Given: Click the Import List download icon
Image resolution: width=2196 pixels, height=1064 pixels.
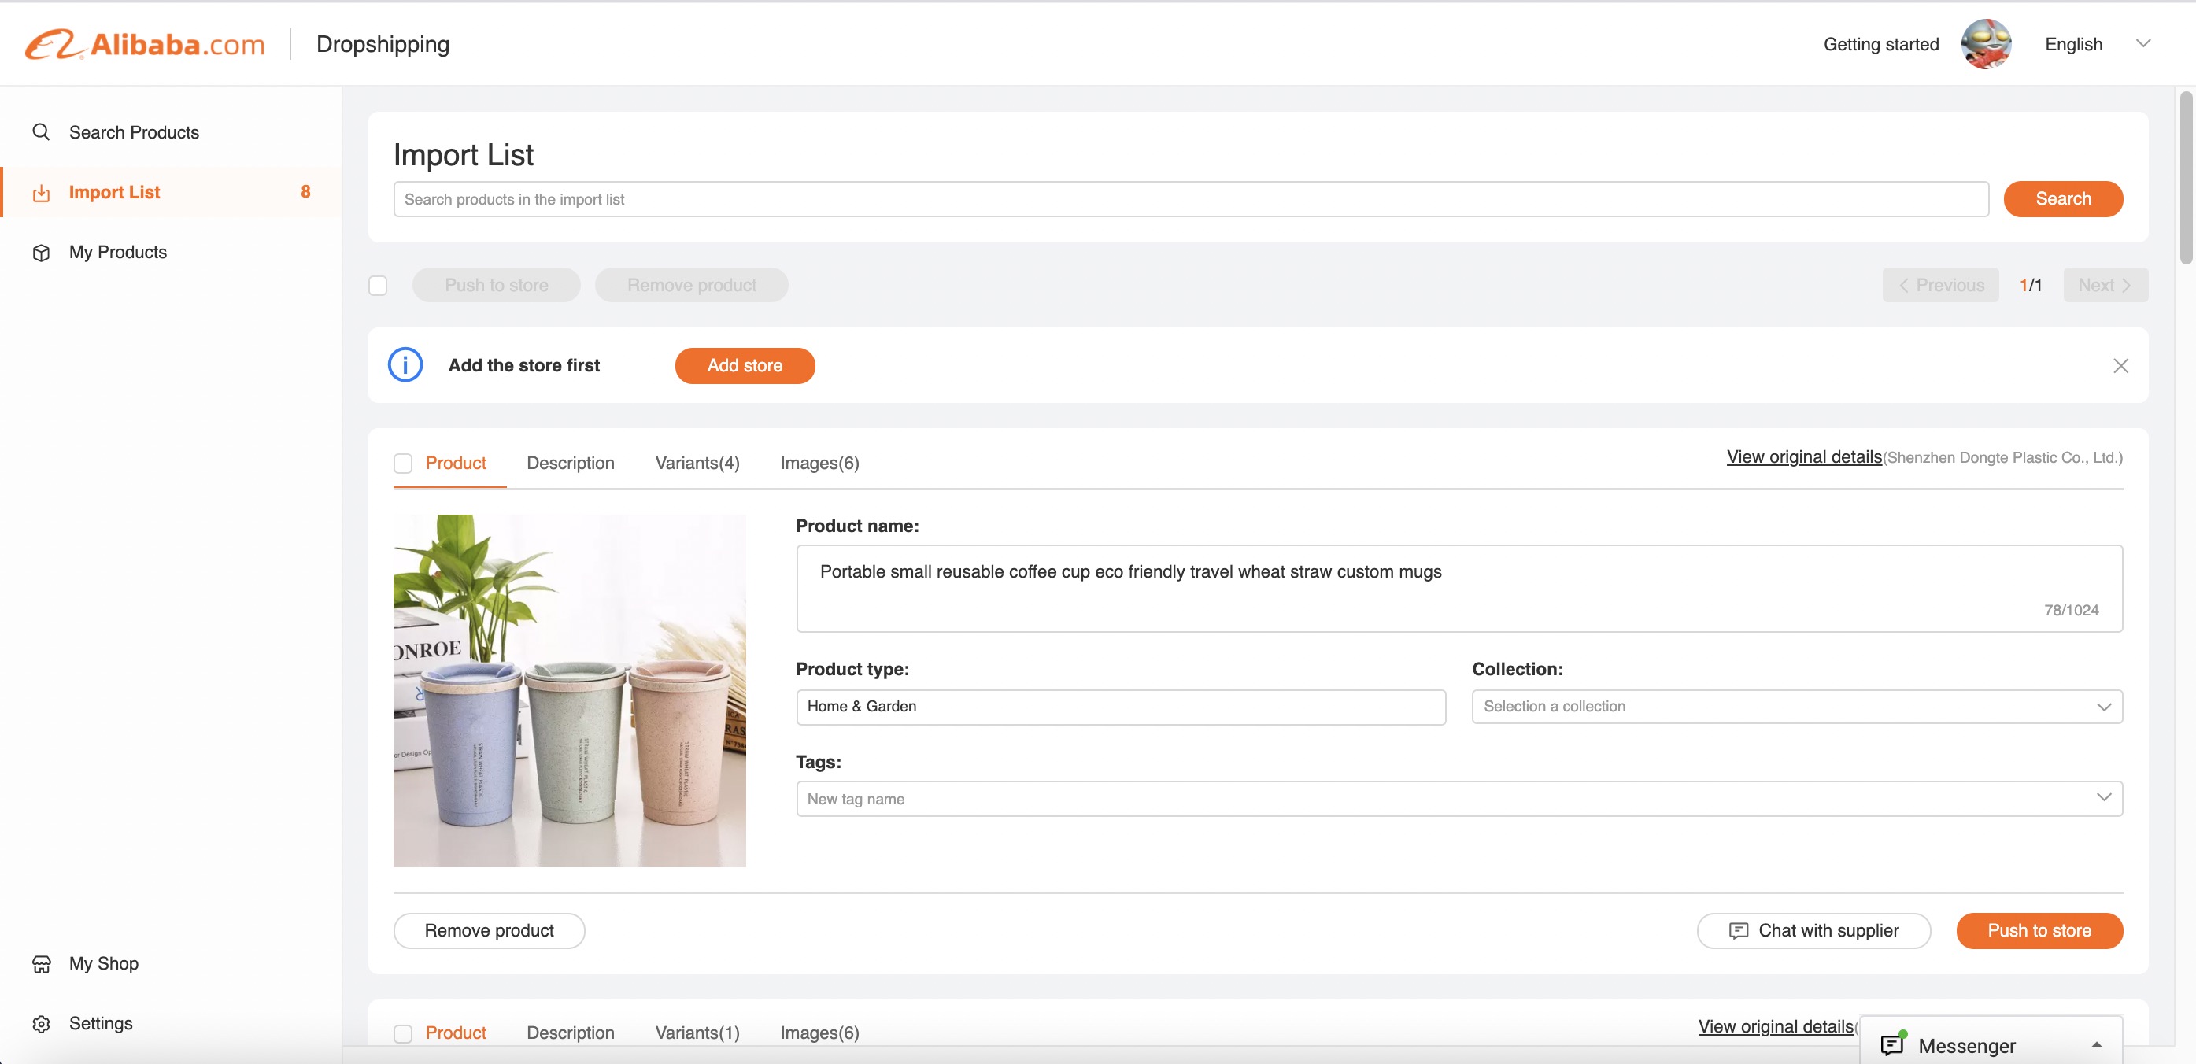Looking at the screenshot, I should pyautogui.click(x=41, y=193).
